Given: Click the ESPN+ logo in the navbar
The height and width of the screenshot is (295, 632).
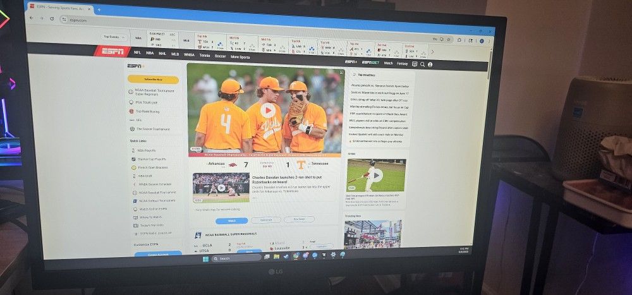Looking at the screenshot, I should (351, 62).
